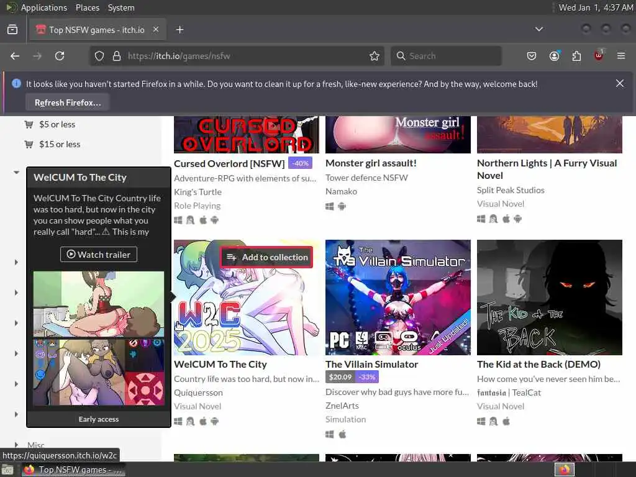Open the list all tabs chevron
Screen dimensions: 636x477
(x=538, y=29)
